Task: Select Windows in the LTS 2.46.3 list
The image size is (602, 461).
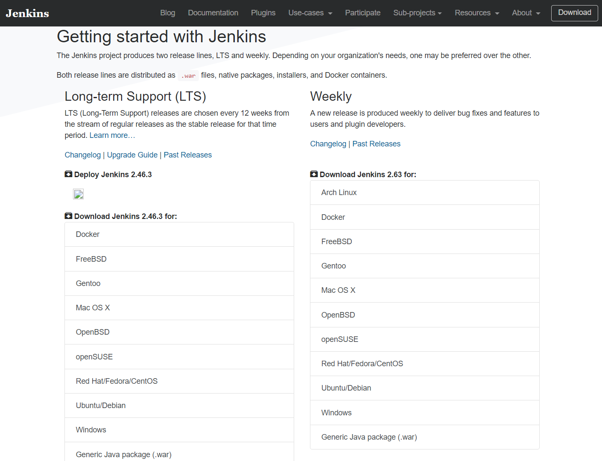Action: click(179, 430)
